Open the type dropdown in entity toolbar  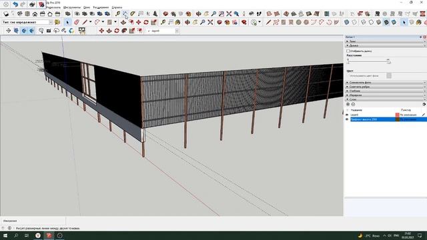click(x=51, y=22)
